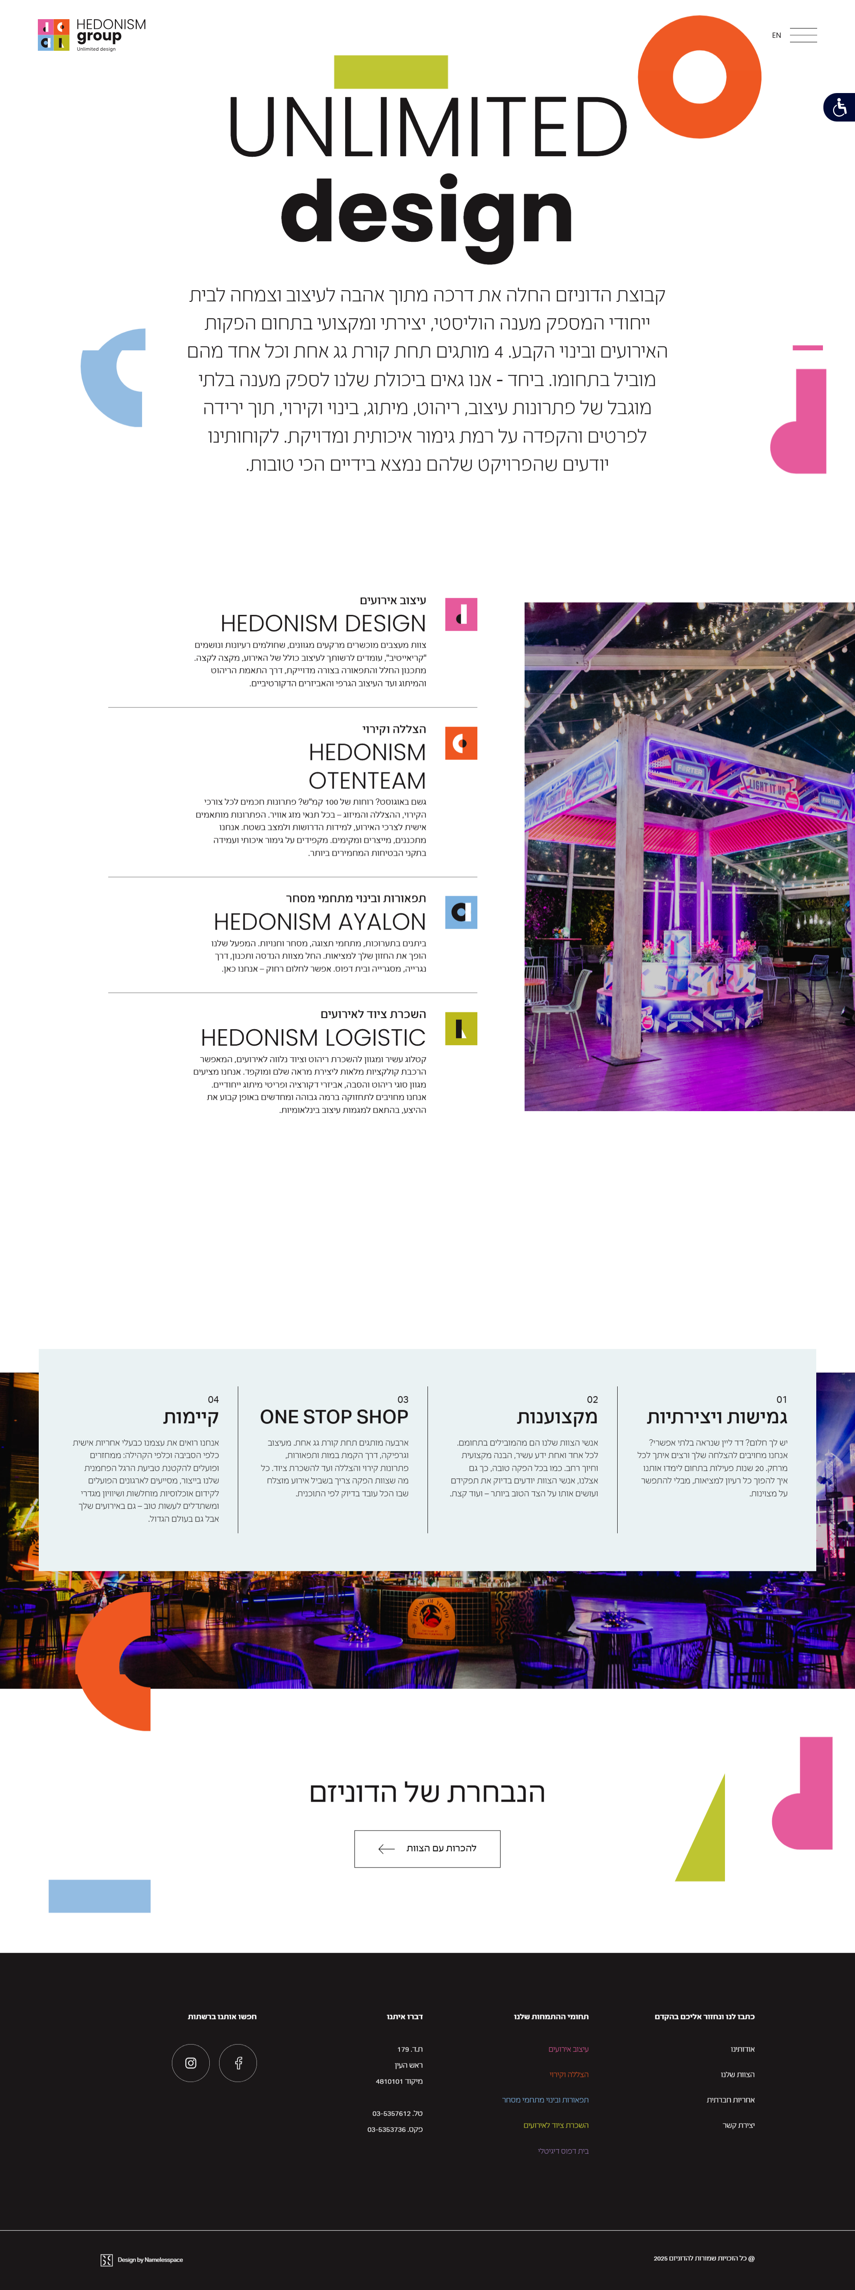
Task: Open purple footer link 'בית דפוס דיגיטלי'
Action: [x=563, y=2151]
